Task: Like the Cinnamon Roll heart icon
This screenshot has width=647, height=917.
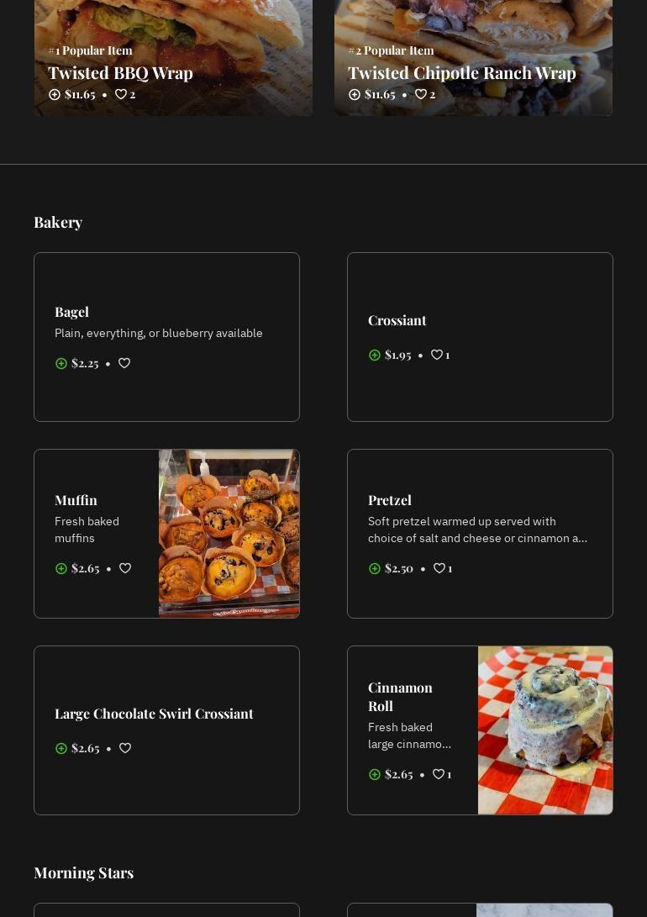Action: (439, 774)
